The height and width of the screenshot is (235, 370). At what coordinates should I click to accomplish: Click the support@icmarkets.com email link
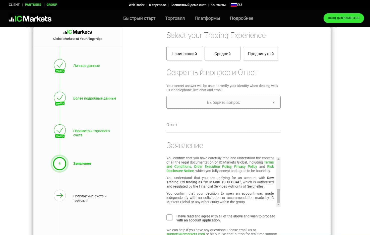(186, 234)
